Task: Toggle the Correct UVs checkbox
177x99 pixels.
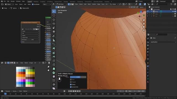Action: (71, 87)
